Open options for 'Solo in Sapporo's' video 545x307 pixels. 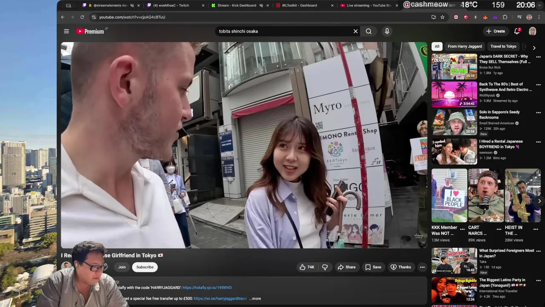tap(538, 113)
